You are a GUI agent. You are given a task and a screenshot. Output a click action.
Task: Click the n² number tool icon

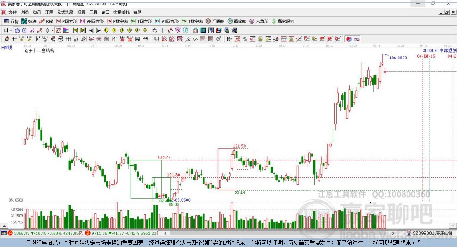pos(76,39)
